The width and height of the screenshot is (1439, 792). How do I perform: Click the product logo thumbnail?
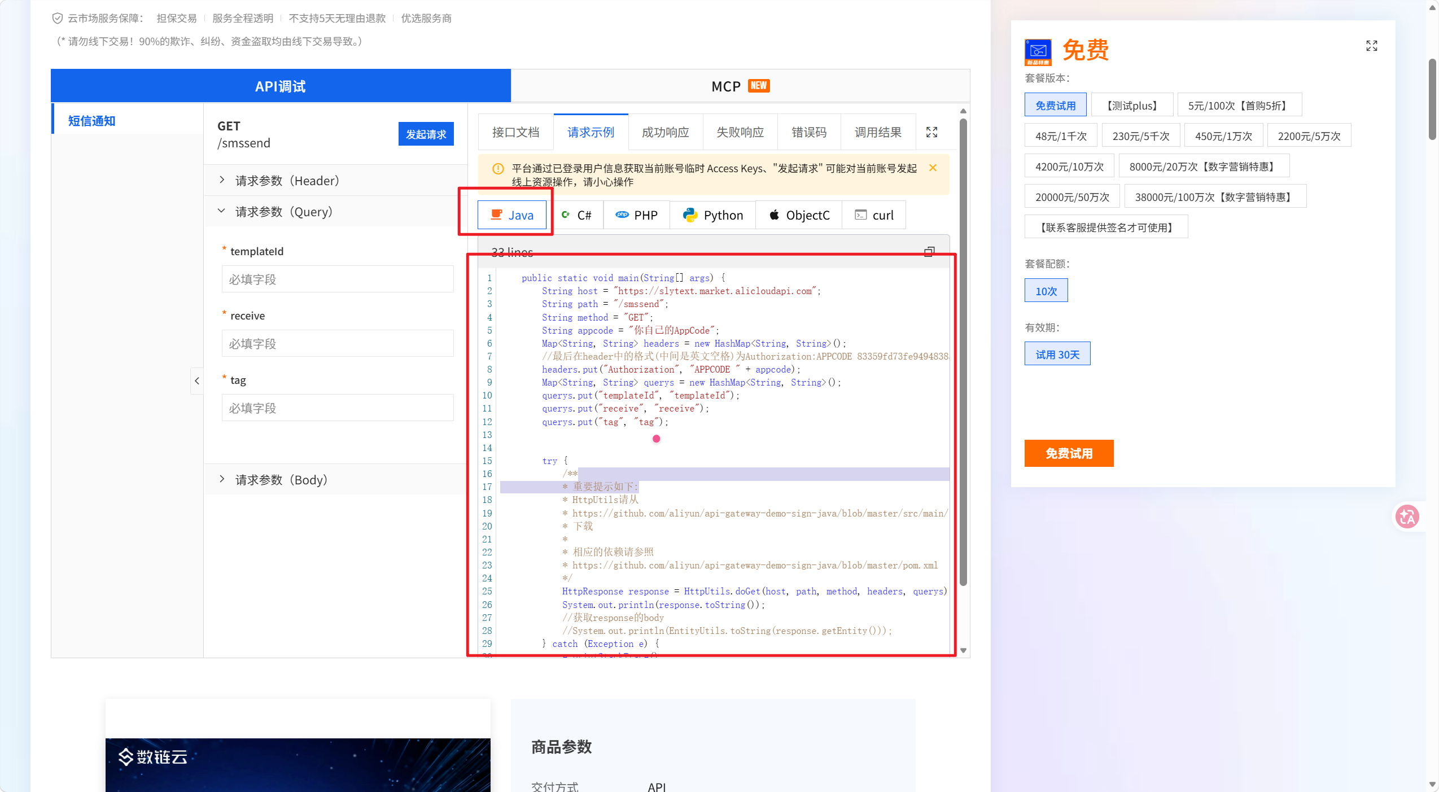pos(1038,52)
